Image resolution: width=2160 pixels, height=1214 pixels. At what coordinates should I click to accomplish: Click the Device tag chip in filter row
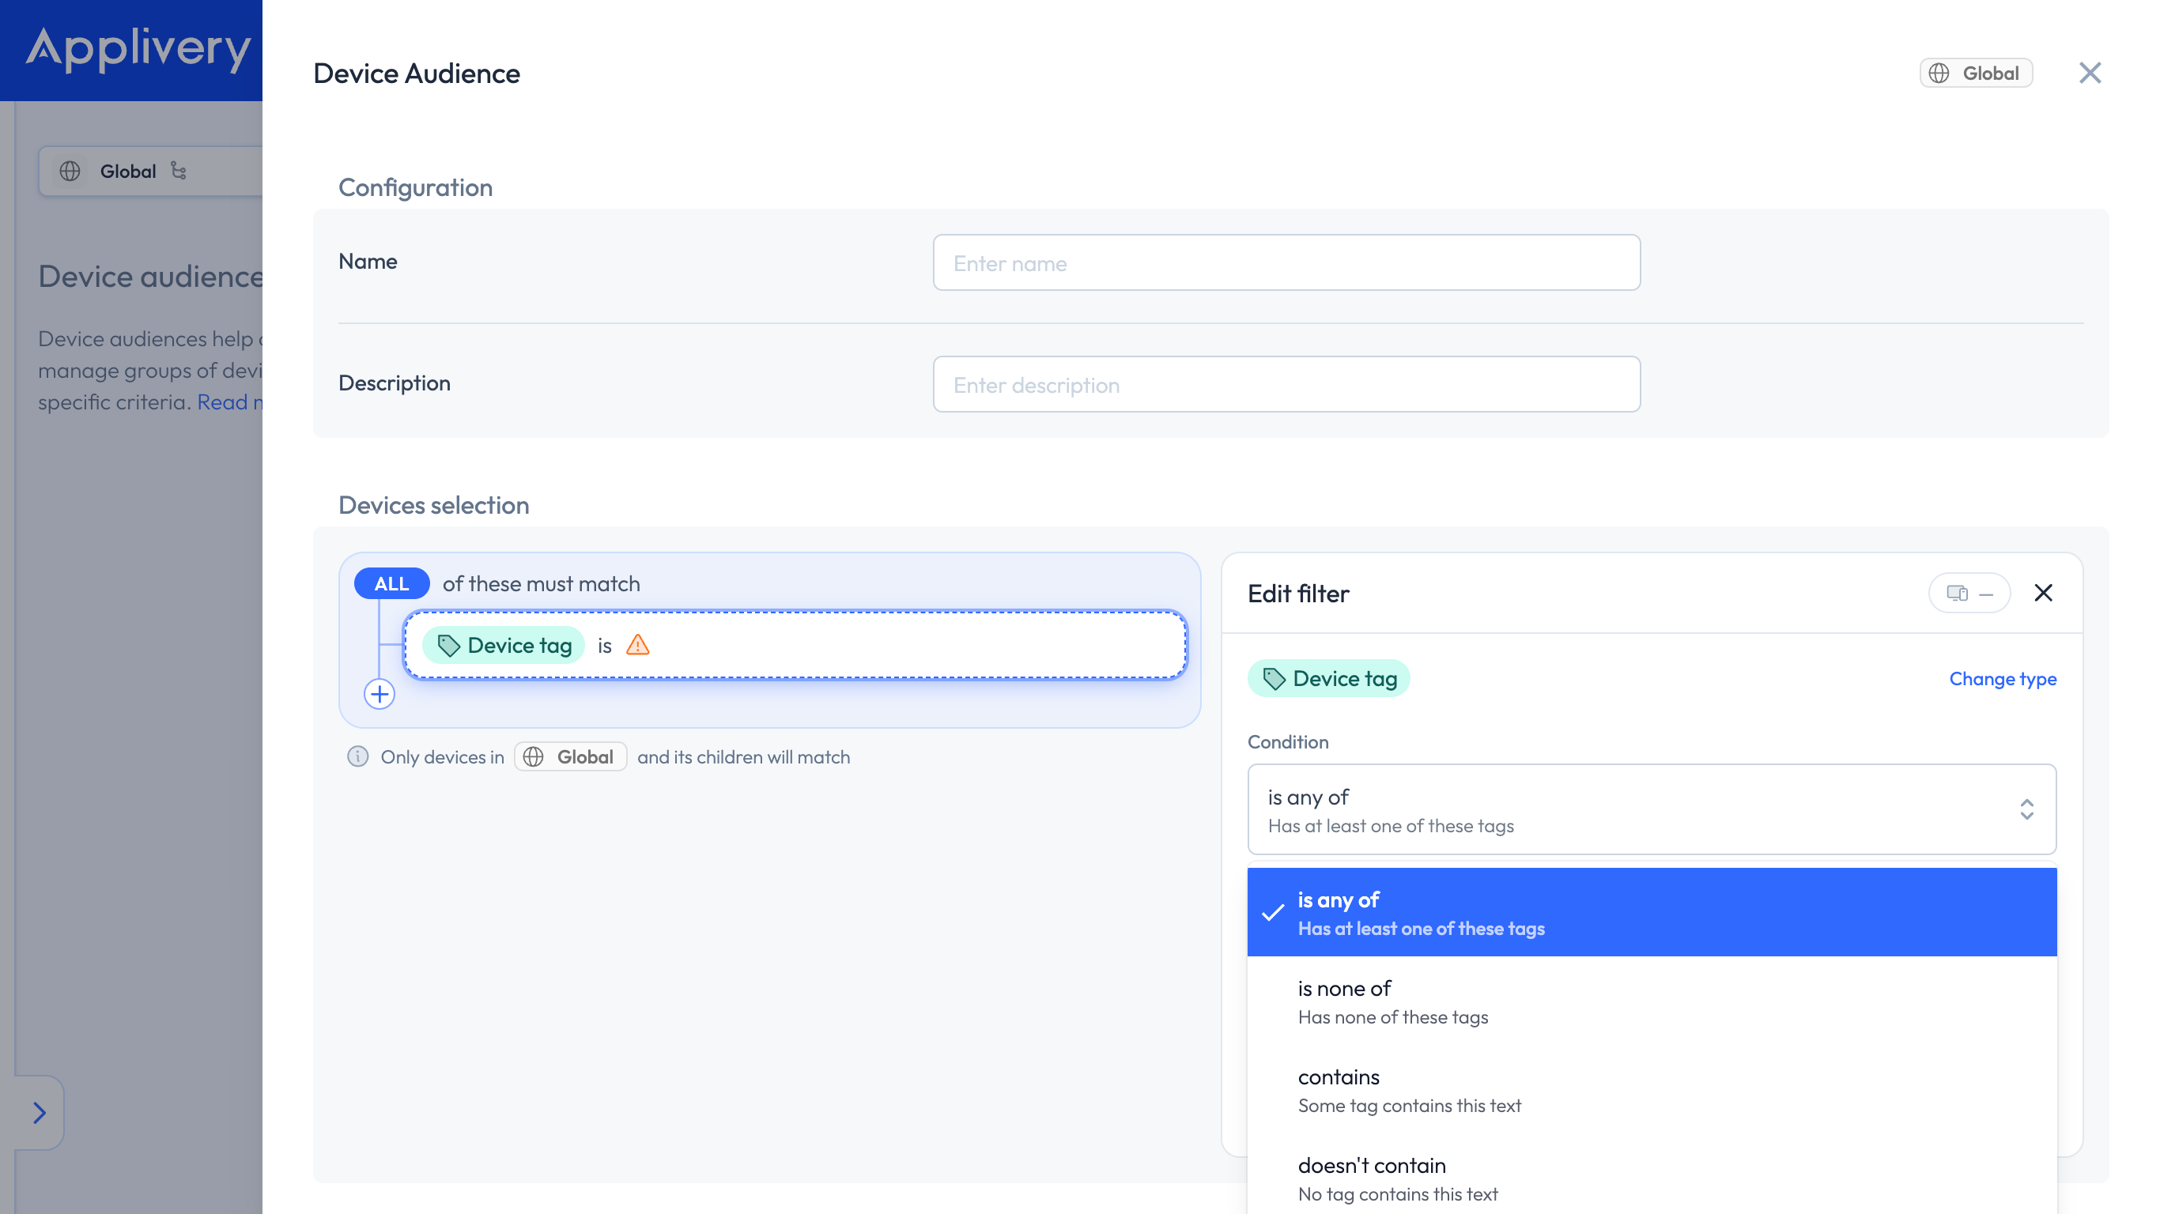point(504,645)
